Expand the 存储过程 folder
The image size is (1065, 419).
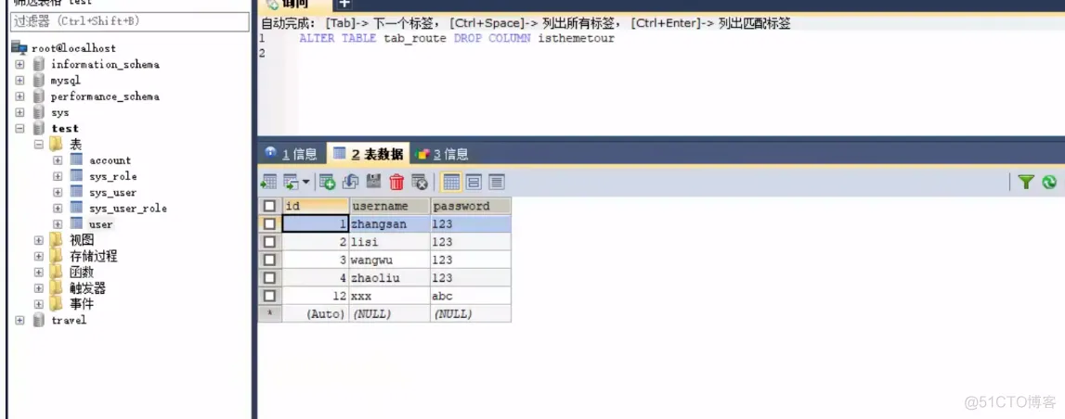click(39, 256)
